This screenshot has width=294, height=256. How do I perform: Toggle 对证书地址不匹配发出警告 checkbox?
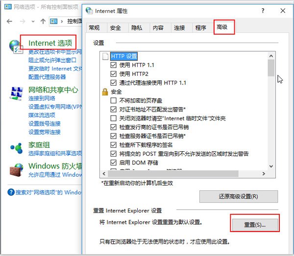114,109
